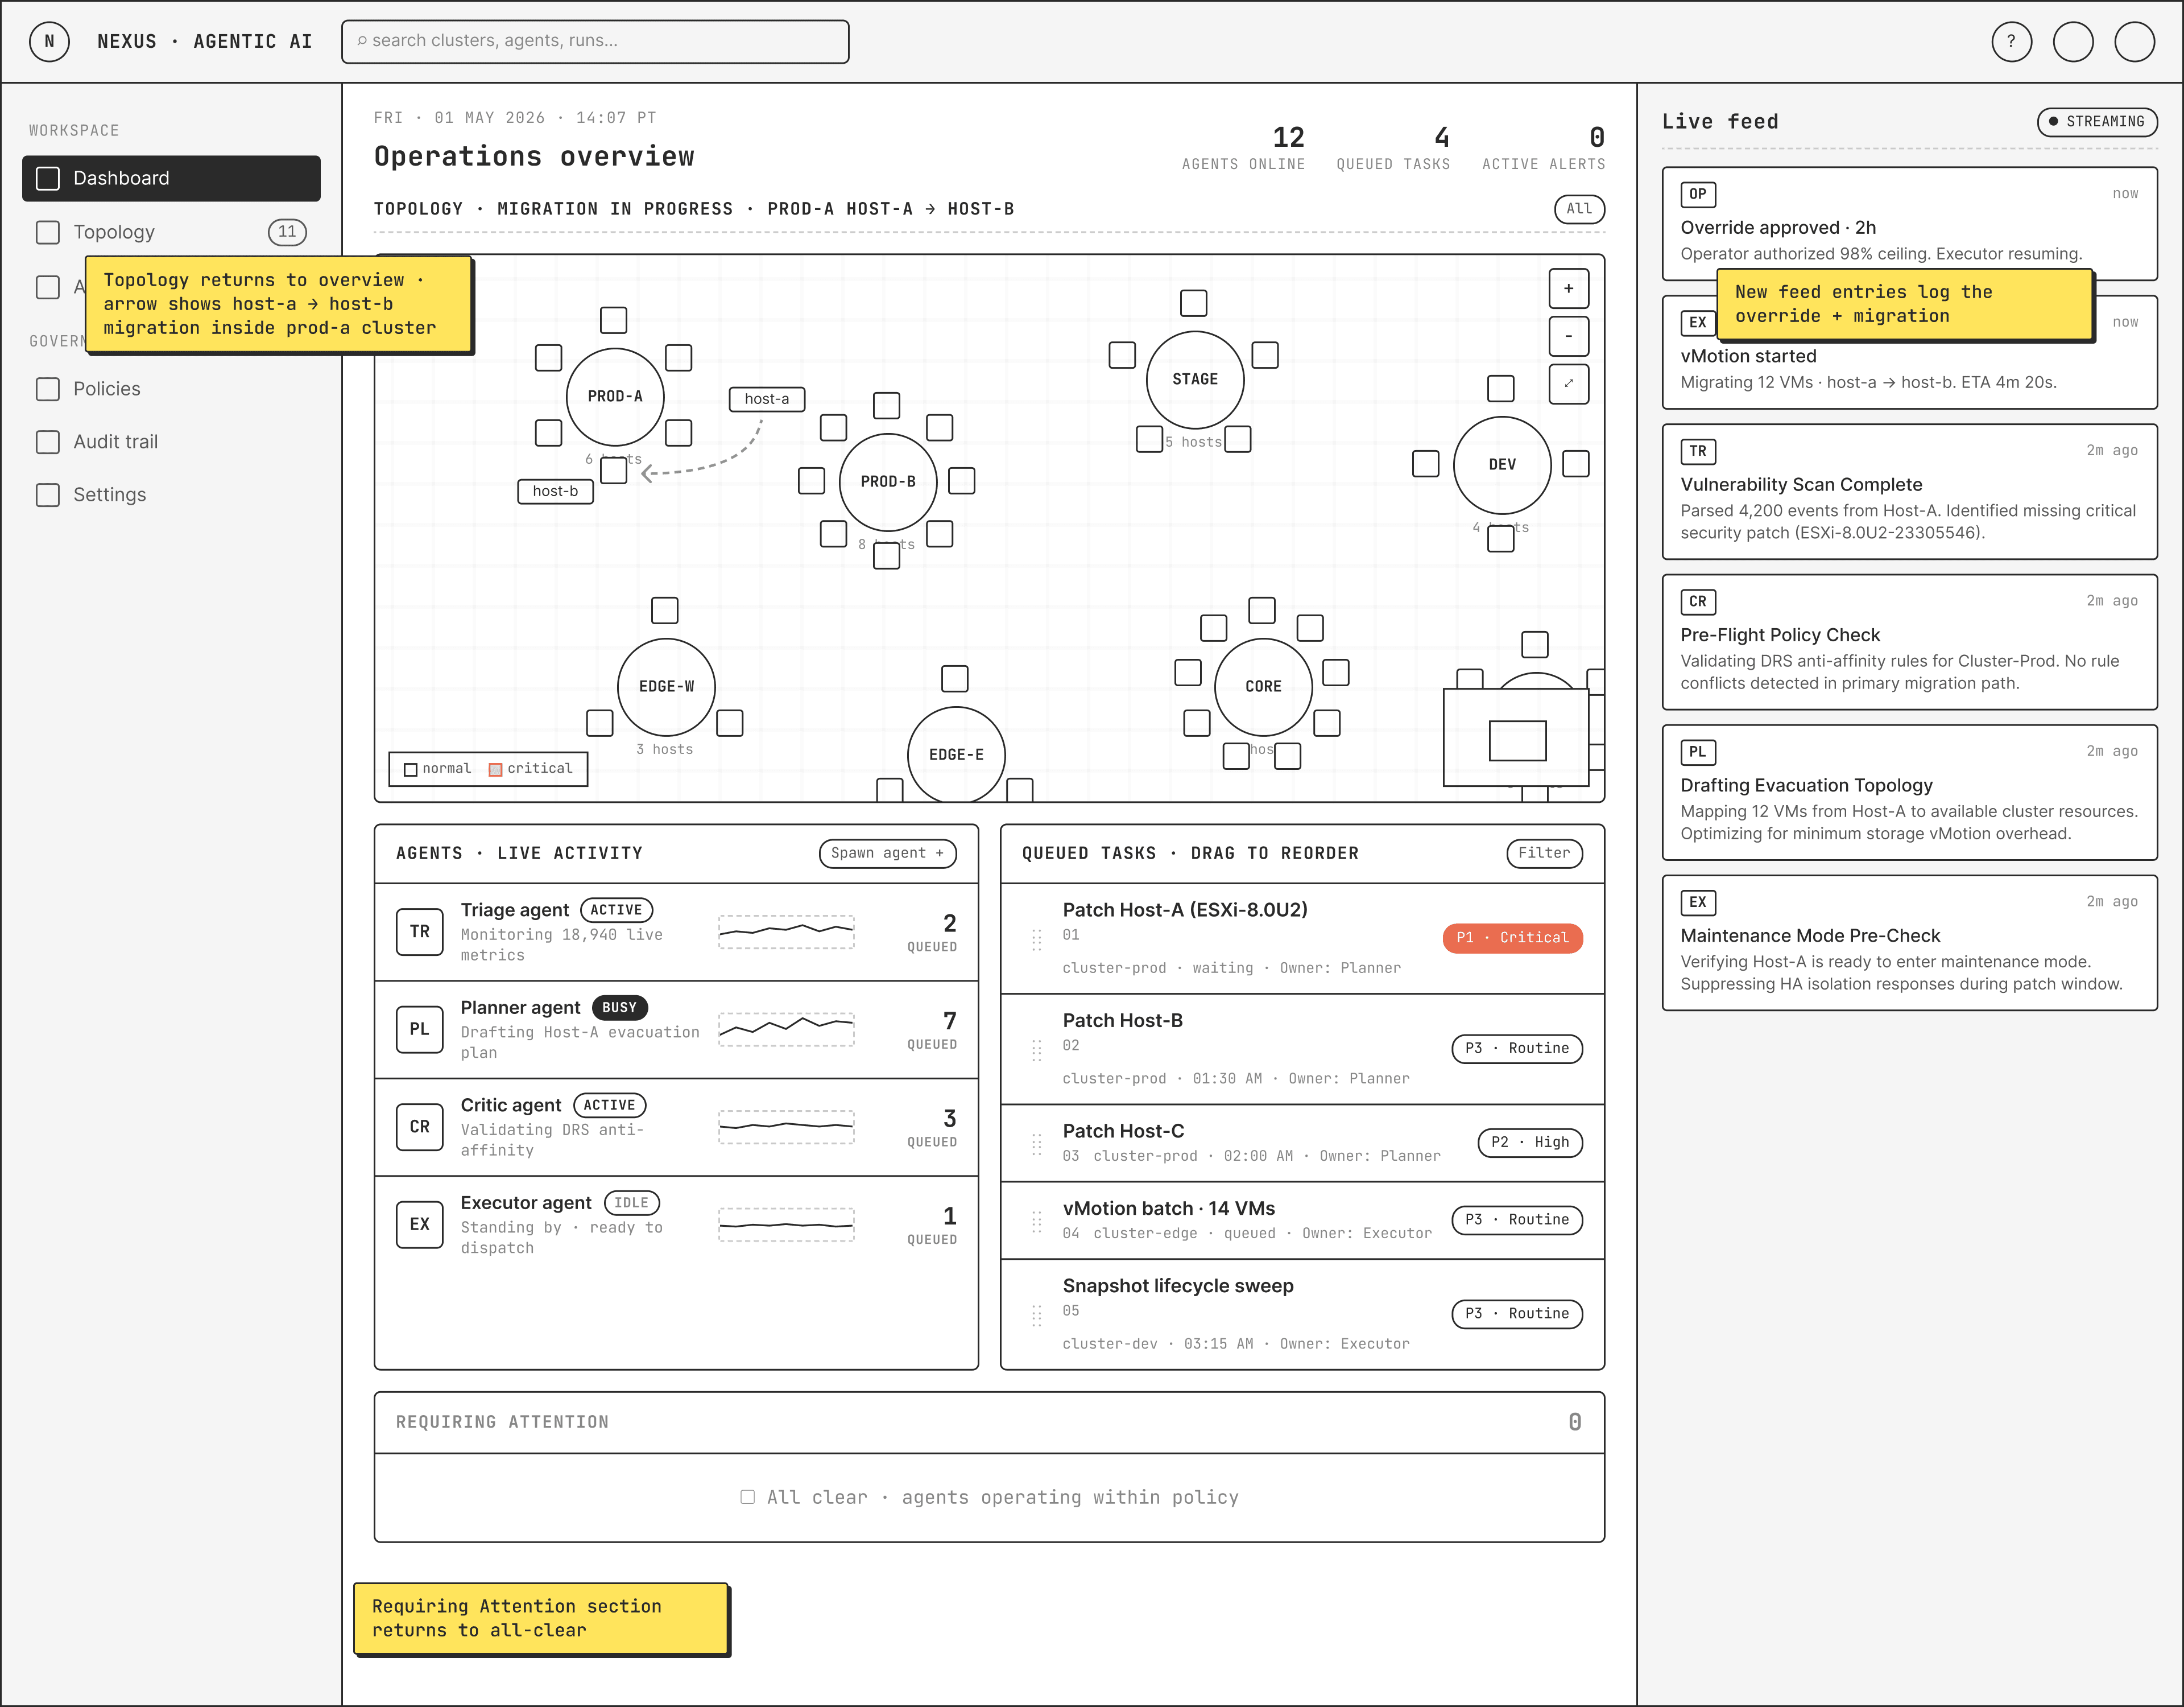The height and width of the screenshot is (1707, 2184).
Task: Open the help question mark icon
Action: click(x=2011, y=42)
